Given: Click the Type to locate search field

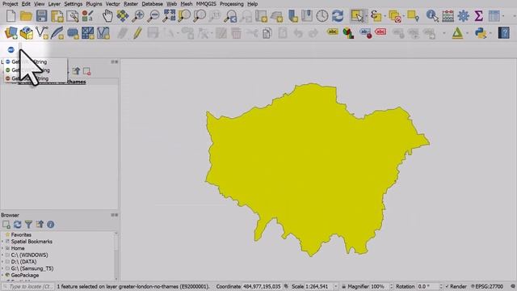Looking at the screenshot, I should click(28, 286).
